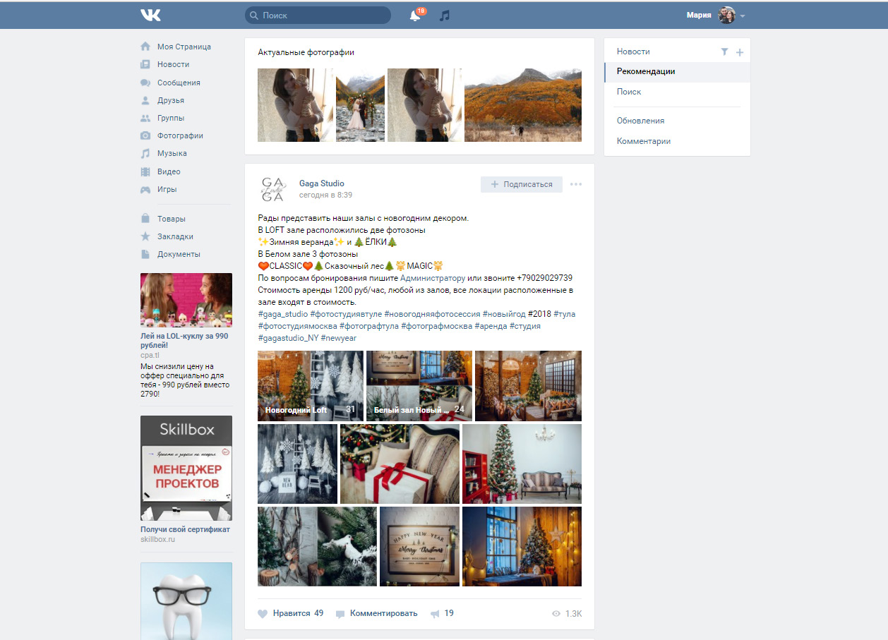This screenshot has height=640, width=888.
Task: Click the person icon beside Друзья
Action: (x=145, y=100)
